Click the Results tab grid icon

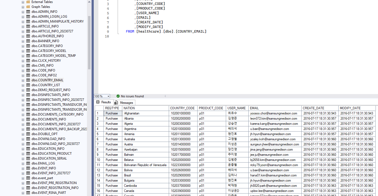coord(98,102)
